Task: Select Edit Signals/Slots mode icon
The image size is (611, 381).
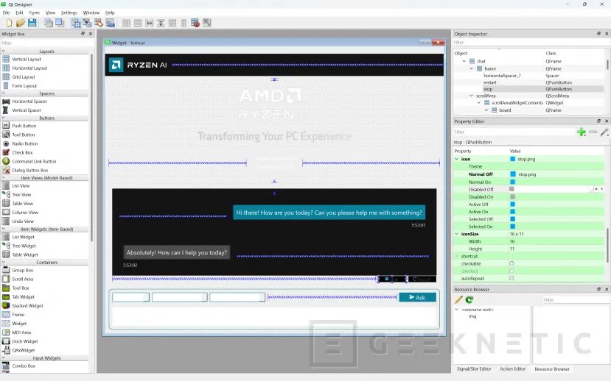Action: click(87, 23)
